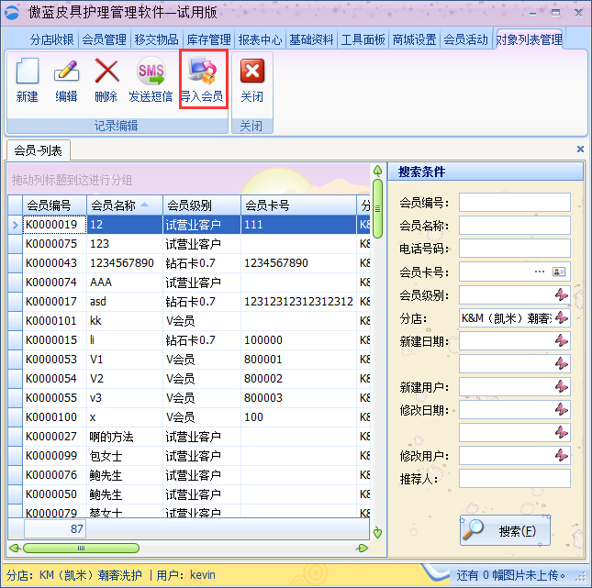592x588 pixels.
Task: Click ellipsis button in 会员卡号 field
Action: point(540,272)
